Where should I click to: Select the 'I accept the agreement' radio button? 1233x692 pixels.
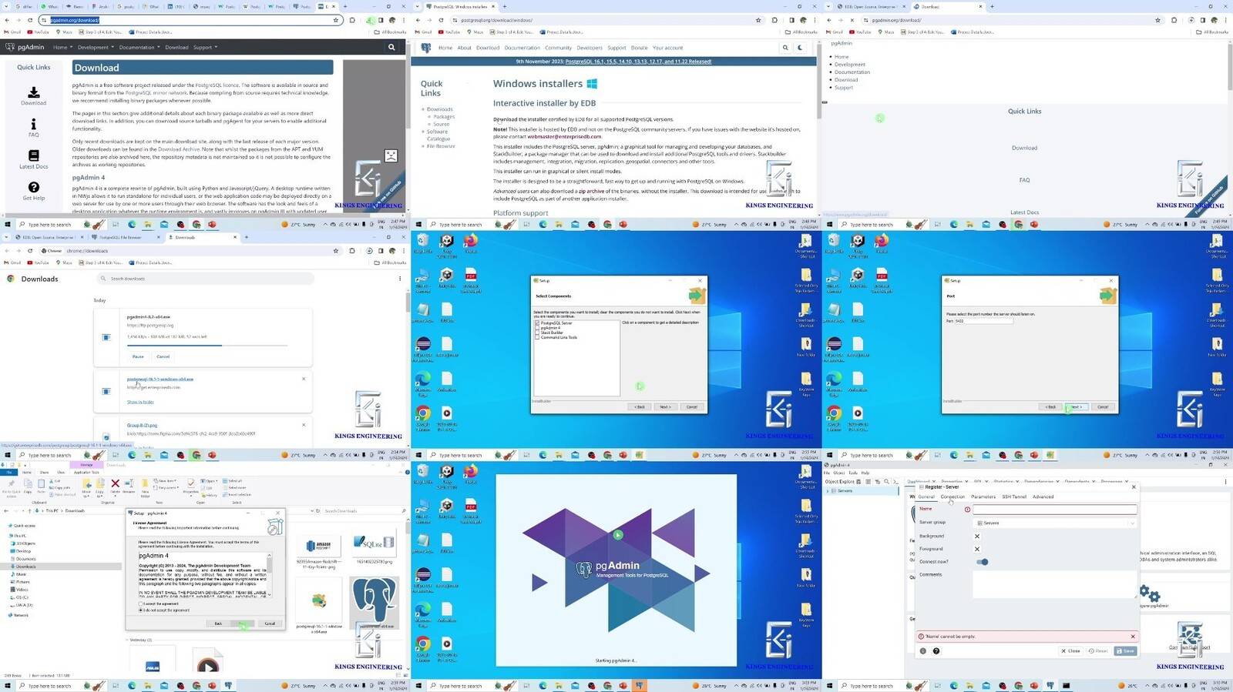click(x=141, y=604)
